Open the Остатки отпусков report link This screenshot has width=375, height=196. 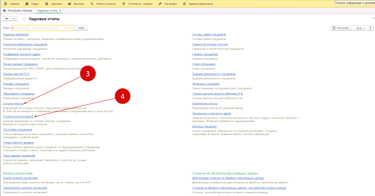[14, 104]
